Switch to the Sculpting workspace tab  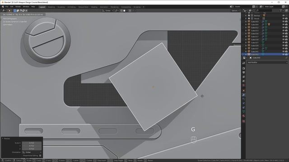61,7
